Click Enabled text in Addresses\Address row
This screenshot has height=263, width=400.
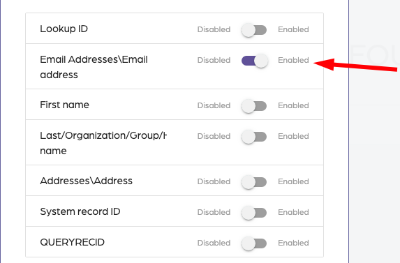coord(293,181)
